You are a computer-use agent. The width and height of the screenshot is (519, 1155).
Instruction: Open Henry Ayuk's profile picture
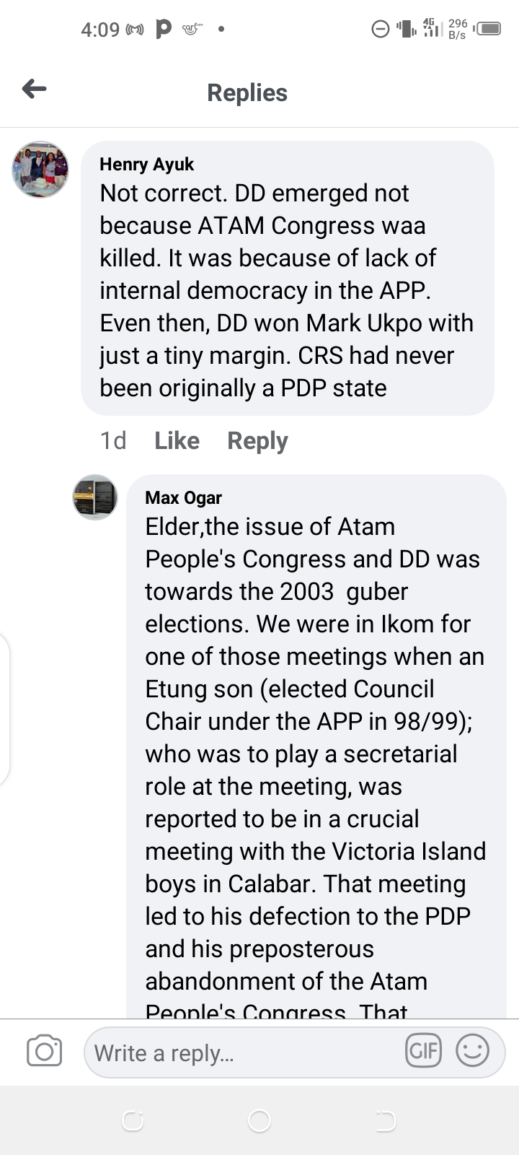(40, 170)
